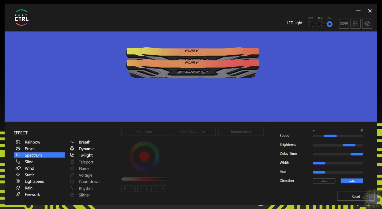Set direction to right arrow

[x=352, y=181]
